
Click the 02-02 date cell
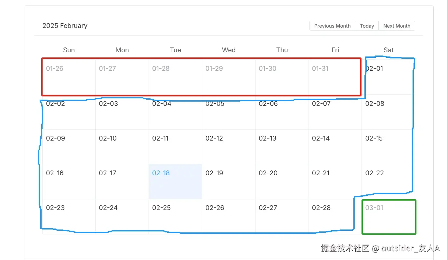tap(69, 112)
